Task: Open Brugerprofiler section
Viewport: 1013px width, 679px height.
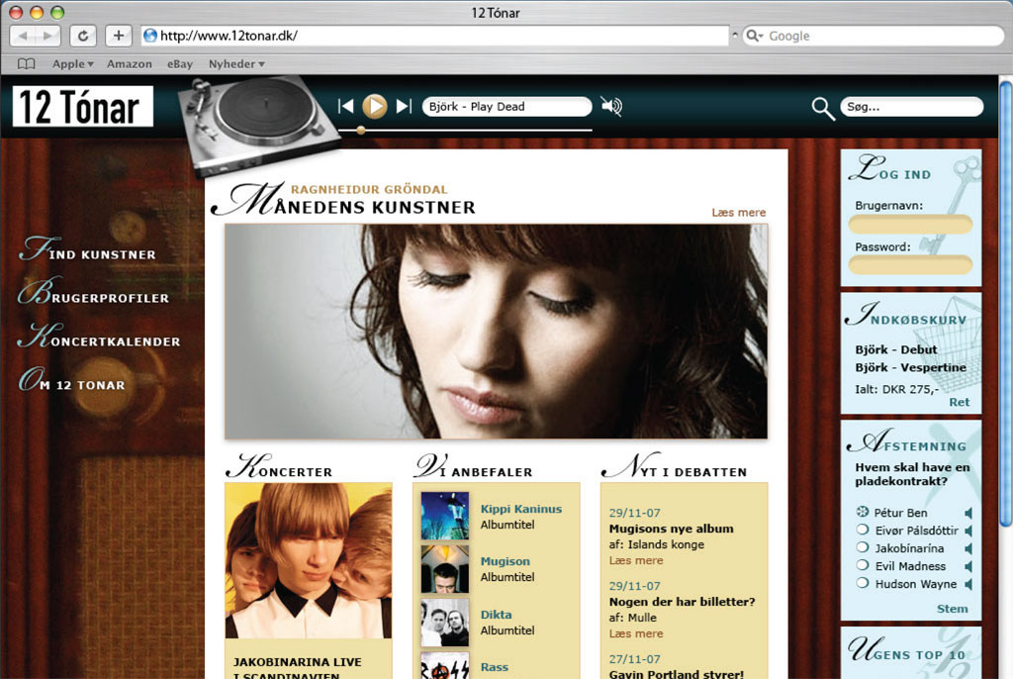Action: 94,292
